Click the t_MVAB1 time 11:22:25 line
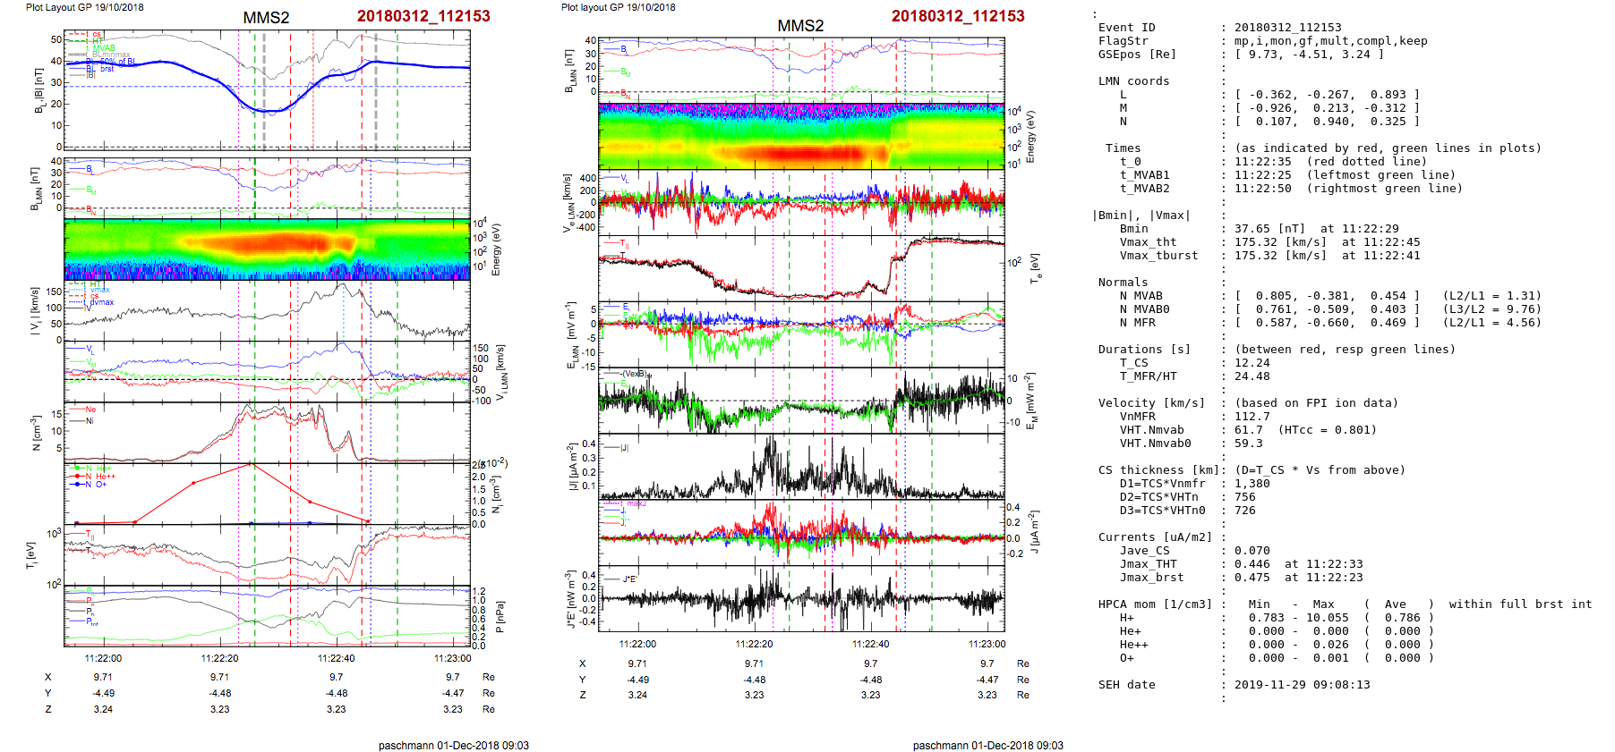 pyautogui.click(x=1287, y=175)
